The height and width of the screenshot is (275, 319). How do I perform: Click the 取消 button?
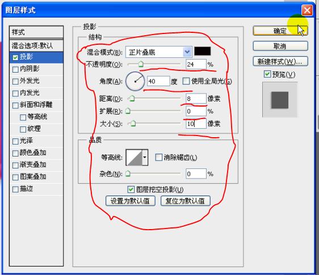(280, 46)
